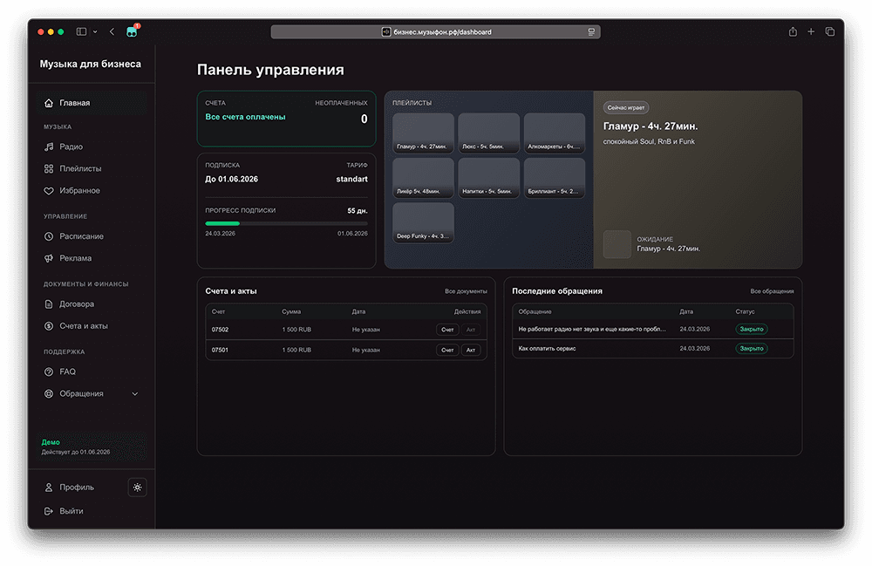Select the Люкс playlist thumbnail
This screenshot has width=872, height=566.
coord(488,133)
